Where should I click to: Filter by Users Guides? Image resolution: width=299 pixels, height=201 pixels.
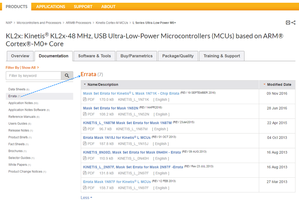(x=20, y=124)
